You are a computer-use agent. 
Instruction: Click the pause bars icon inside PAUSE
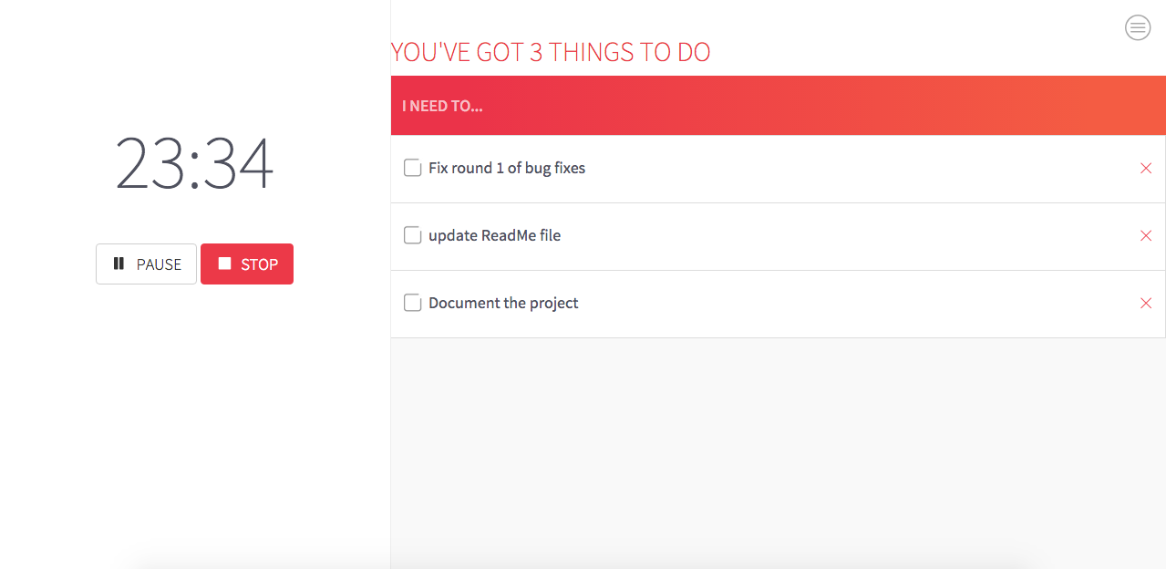point(119,264)
